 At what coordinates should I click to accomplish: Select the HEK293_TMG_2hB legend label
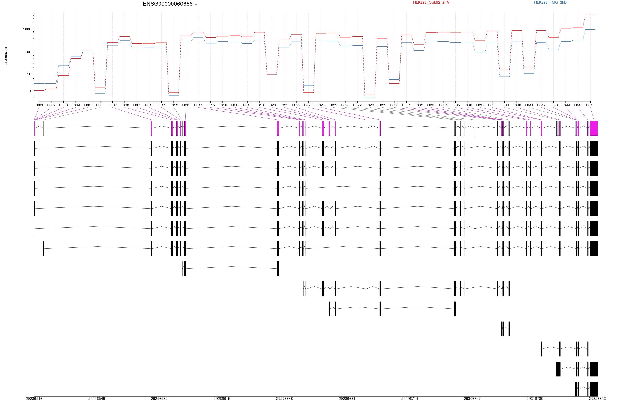click(x=550, y=2)
